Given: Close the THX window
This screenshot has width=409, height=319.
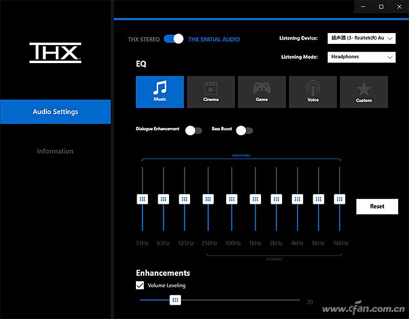Looking at the screenshot, I should (399, 7).
